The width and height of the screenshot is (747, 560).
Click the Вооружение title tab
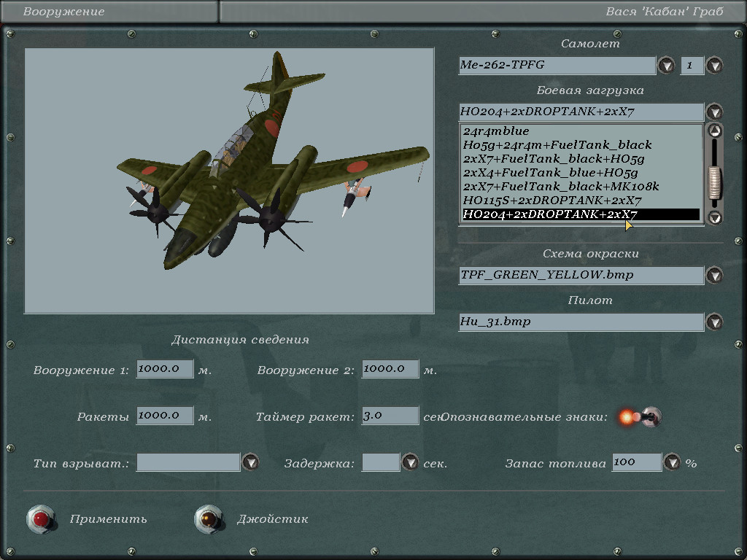(109, 12)
